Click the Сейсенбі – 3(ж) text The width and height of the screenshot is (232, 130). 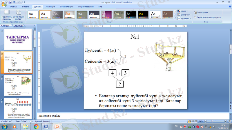click(100, 61)
